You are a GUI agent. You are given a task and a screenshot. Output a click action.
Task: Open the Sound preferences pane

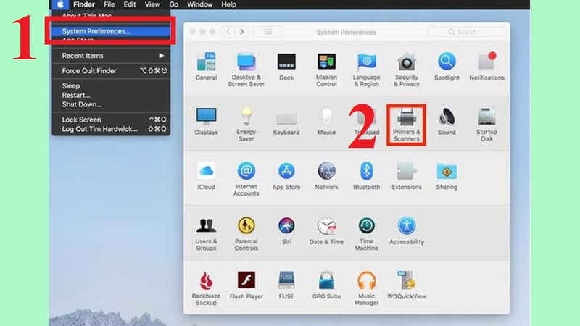[x=447, y=121]
